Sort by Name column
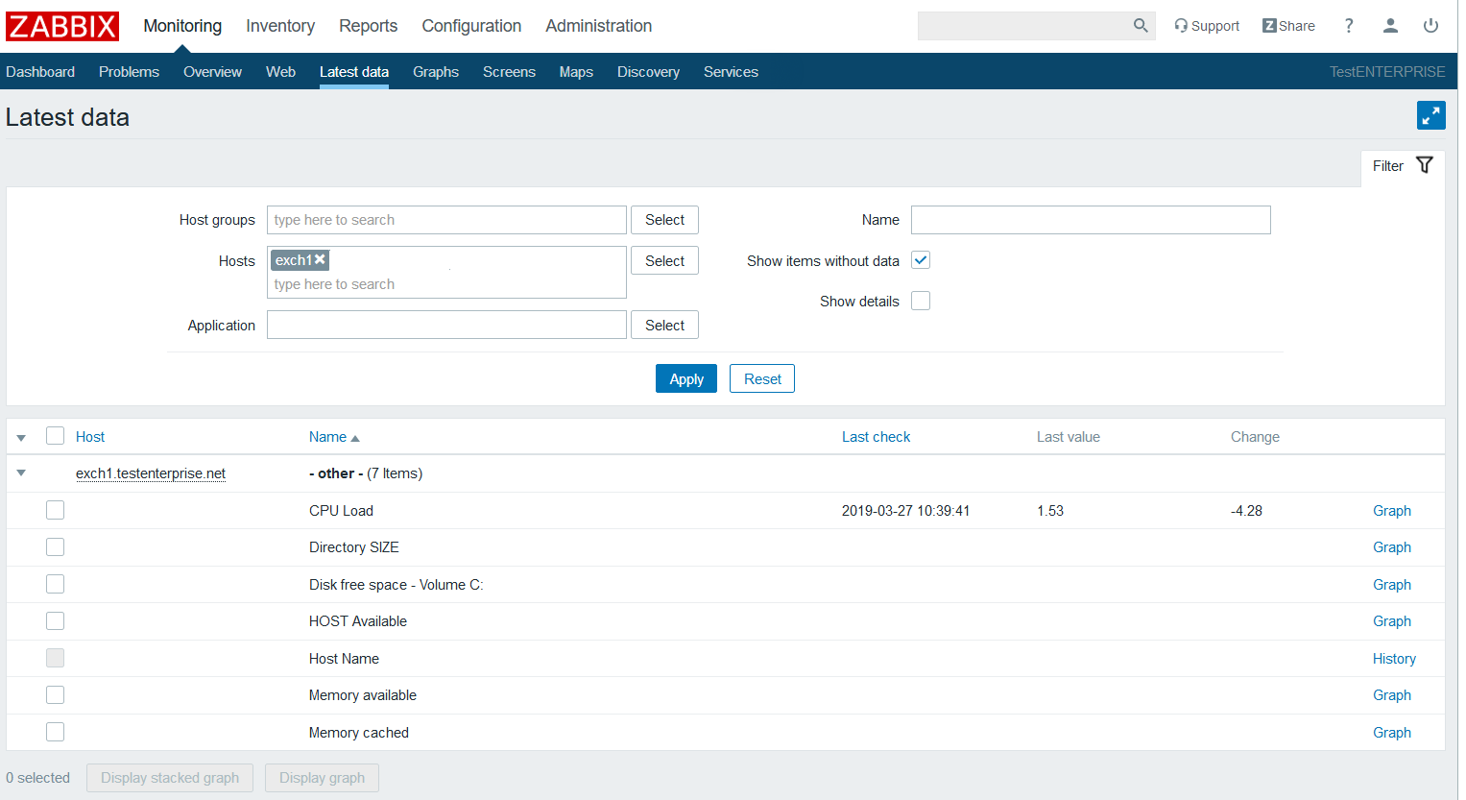The image size is (1466, 800). 334,437
